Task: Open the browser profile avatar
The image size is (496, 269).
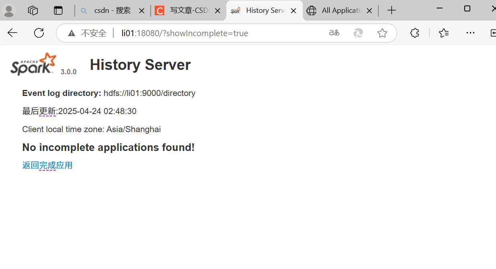Action: pyautogui.click(x=9, y=10)
